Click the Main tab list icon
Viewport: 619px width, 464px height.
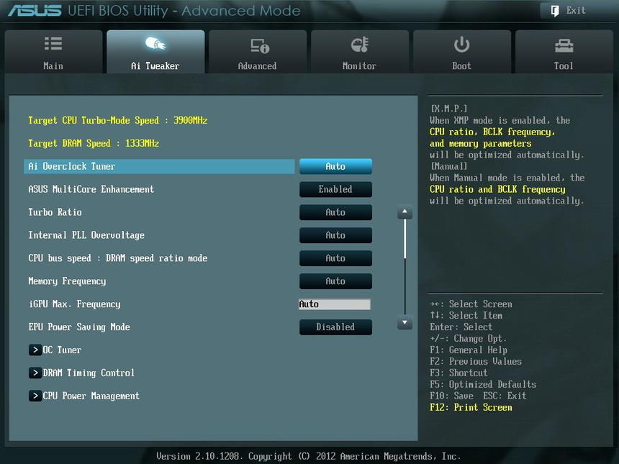tap(53, 45)
